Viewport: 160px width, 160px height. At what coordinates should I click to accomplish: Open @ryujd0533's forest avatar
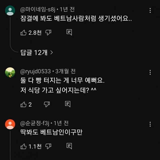coord(10,72)
